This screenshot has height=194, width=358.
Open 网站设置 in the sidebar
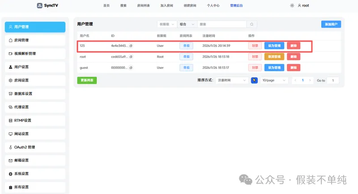[35, 134]
